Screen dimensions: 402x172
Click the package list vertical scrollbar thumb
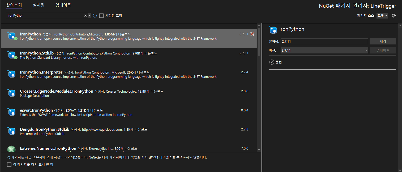(x=259, y=43)
